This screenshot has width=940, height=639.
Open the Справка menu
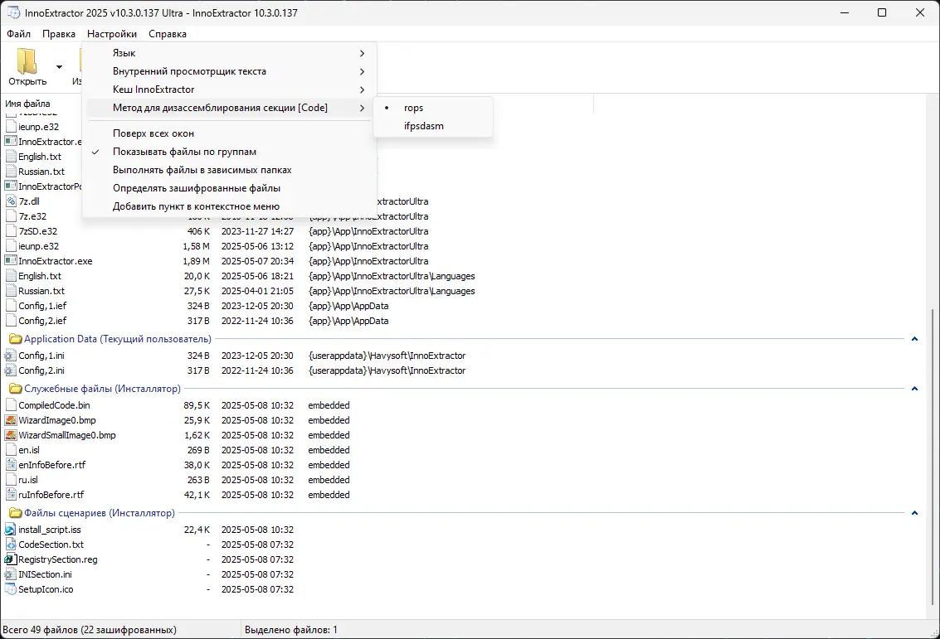(x=168, y=34)
